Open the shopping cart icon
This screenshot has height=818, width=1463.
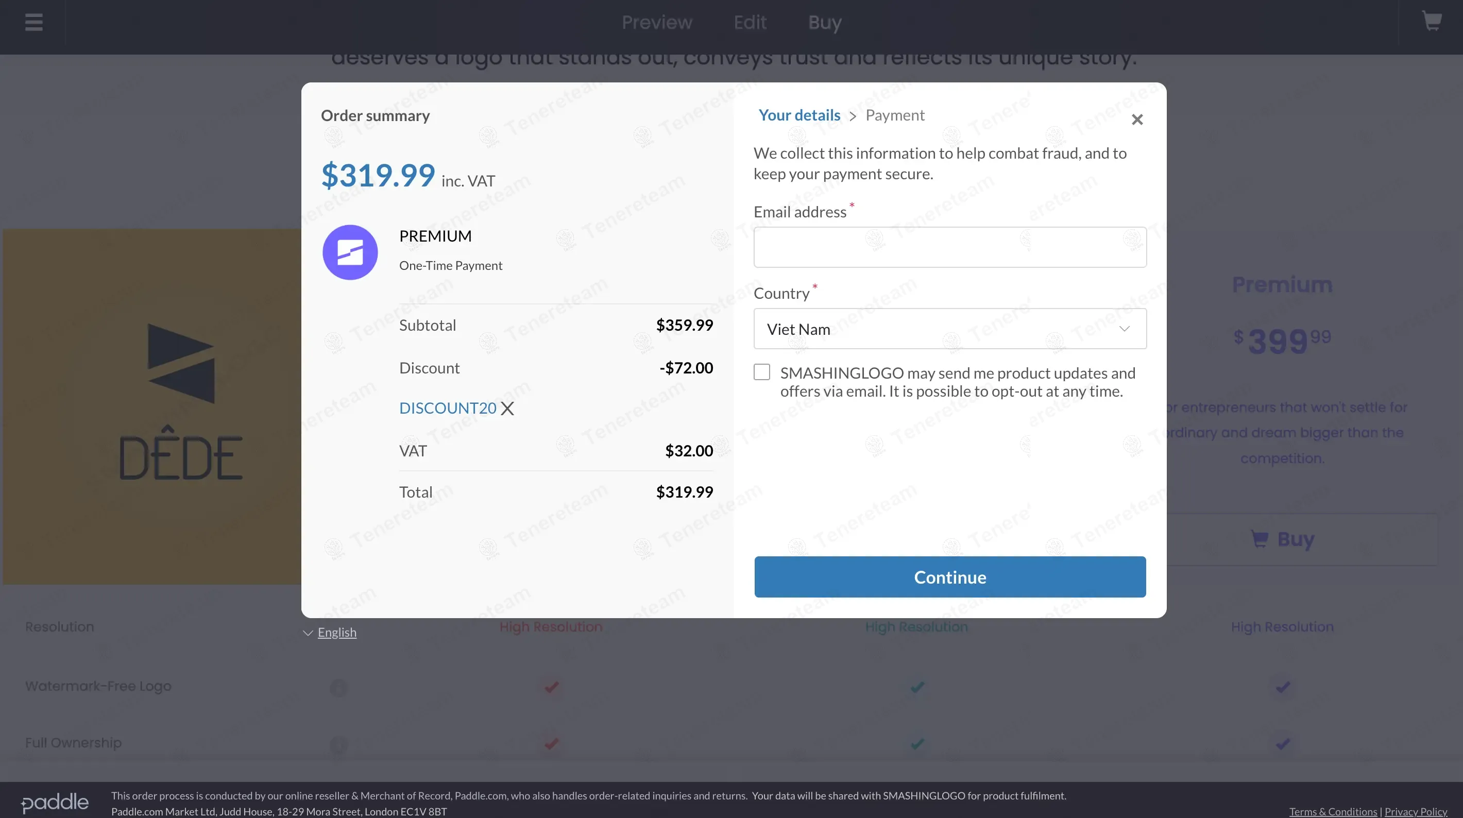click(x=1431, y=22)
